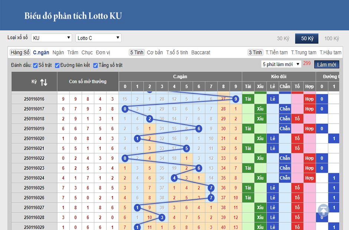Viewport: 349px width, 230px height.
Task: Click the Lẻ column header
Action: coord(273,86)
